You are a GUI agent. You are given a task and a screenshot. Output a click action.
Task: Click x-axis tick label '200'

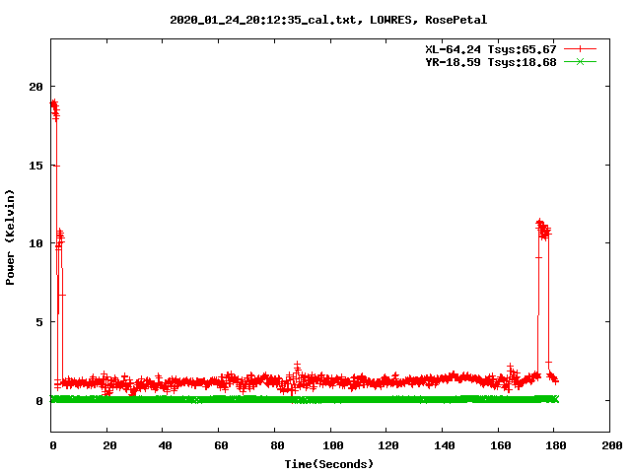(x=611, y=445)
